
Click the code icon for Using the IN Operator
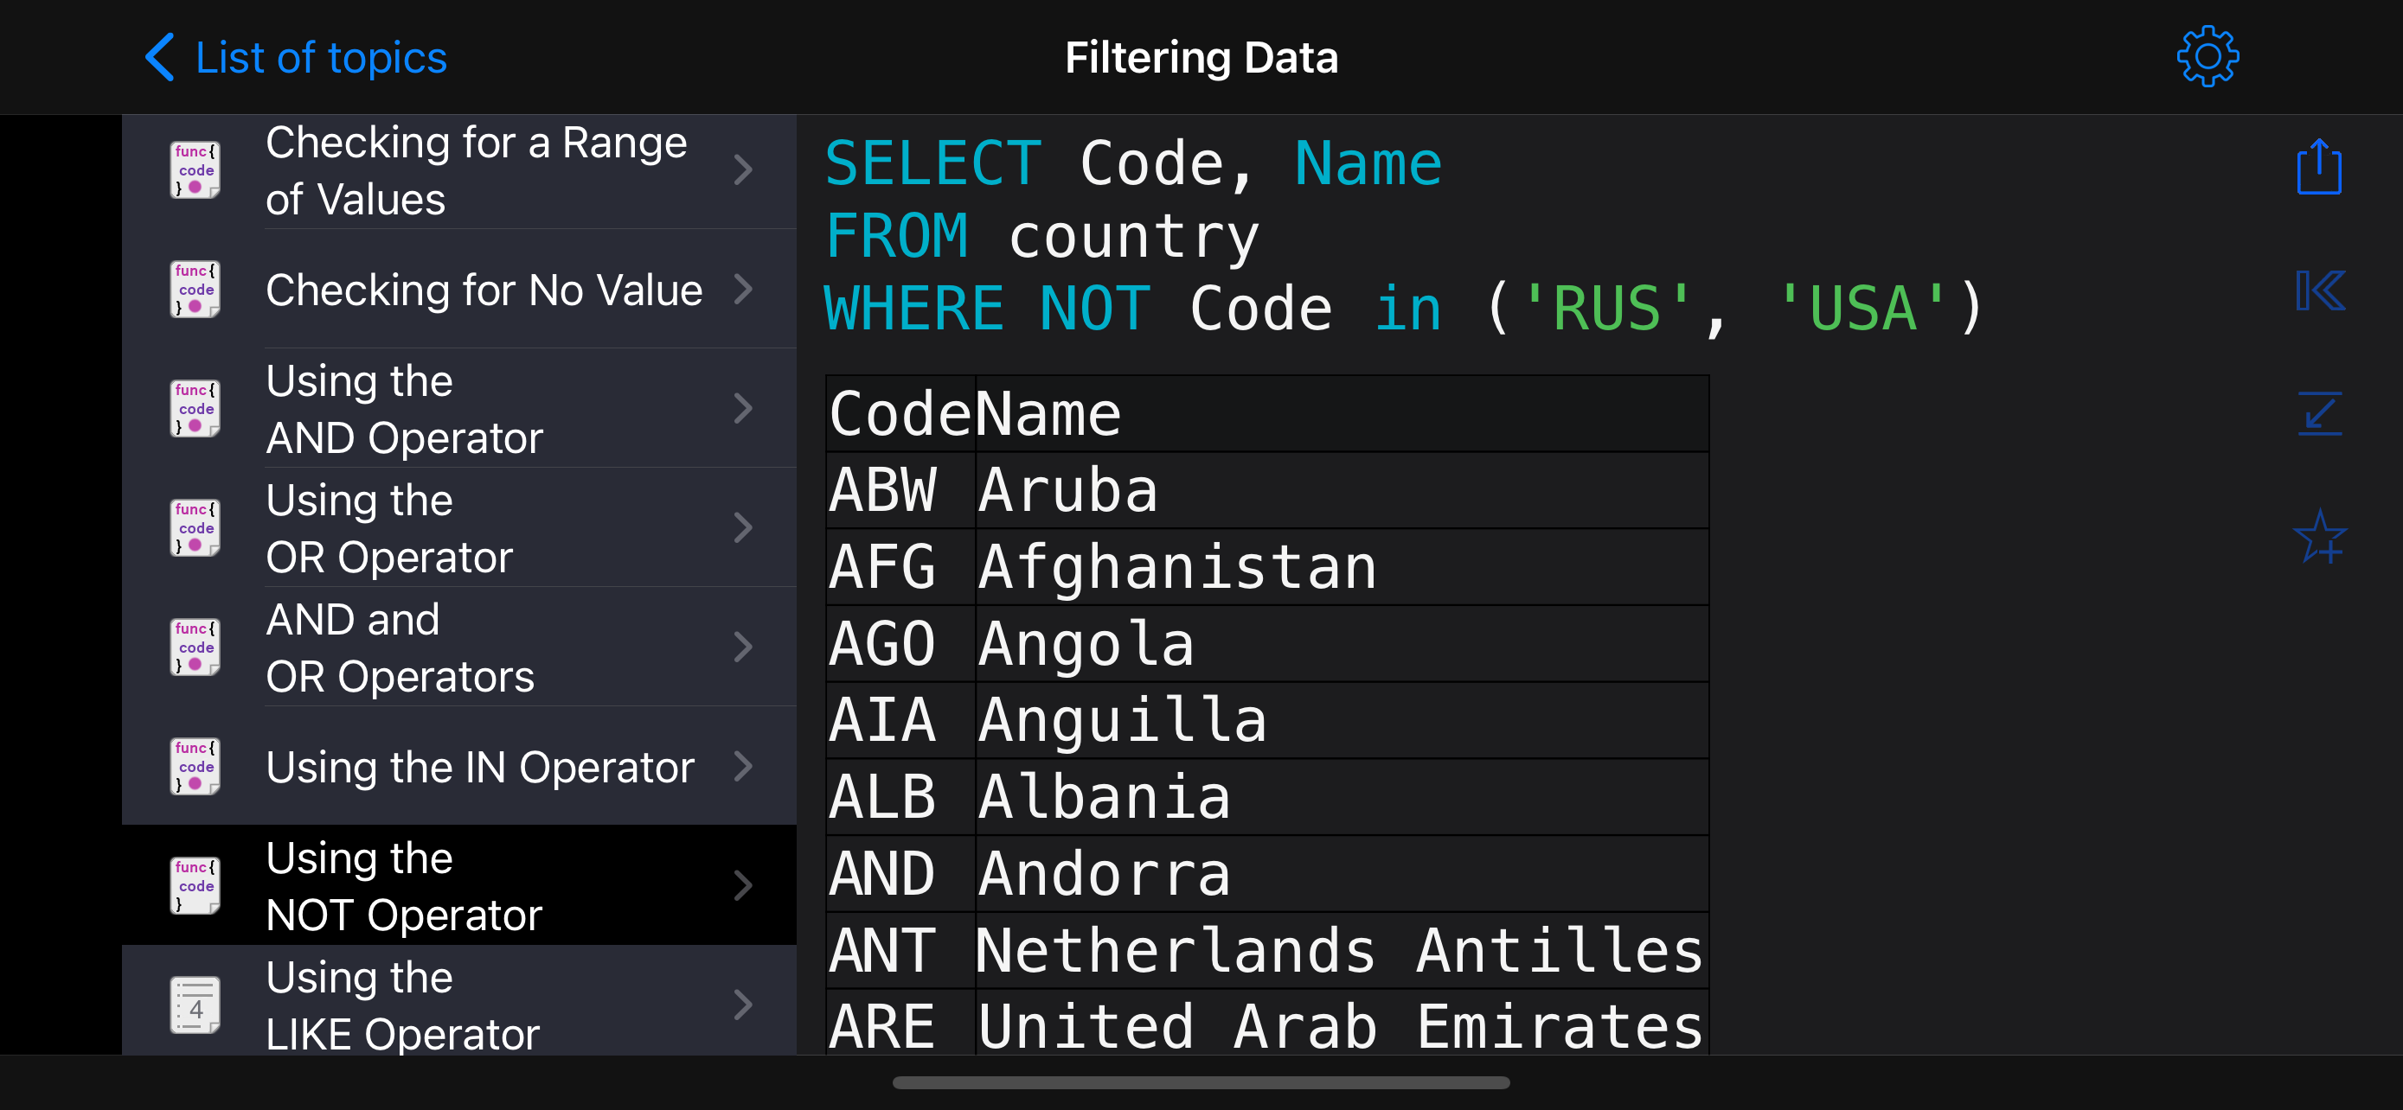(x=195, y=767)
